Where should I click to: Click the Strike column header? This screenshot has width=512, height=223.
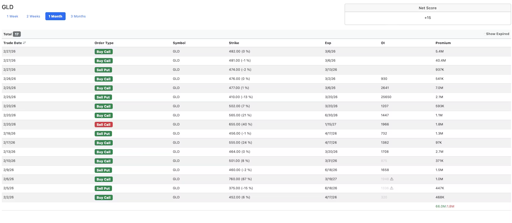pyautogui.click(x=234, y=43)
